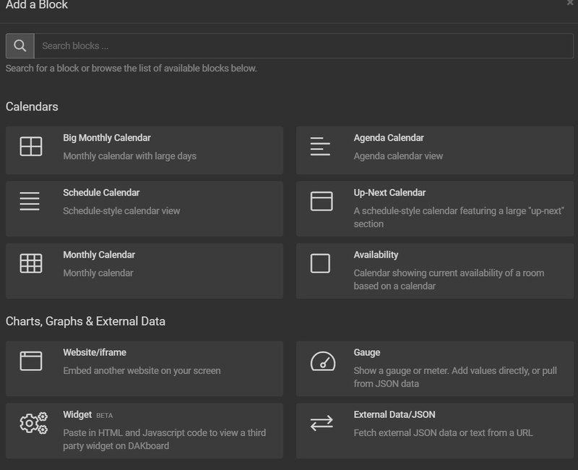The image size is (578, 470).
Task: Add the Up-Next Calendar block
Action: [x=435, y=209]
